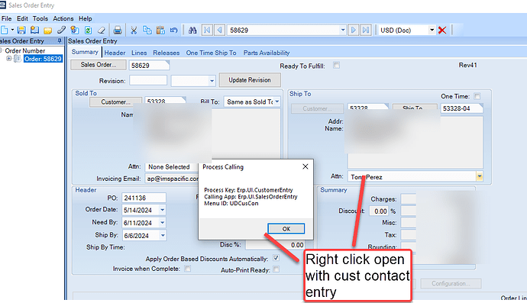
Task: Click into the PO field showing 241136
Action: click(x=144, y=198)
